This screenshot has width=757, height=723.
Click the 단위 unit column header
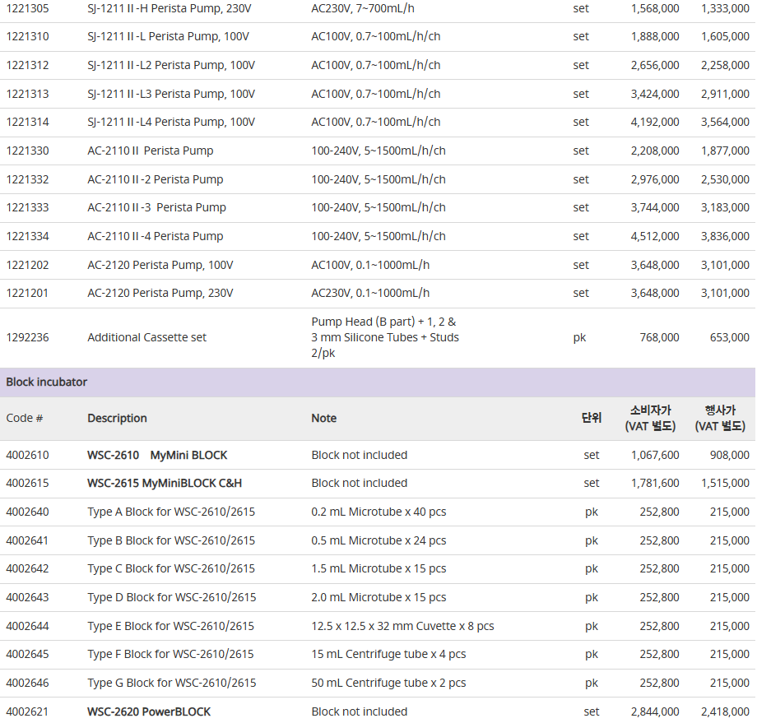pos(592,419)
